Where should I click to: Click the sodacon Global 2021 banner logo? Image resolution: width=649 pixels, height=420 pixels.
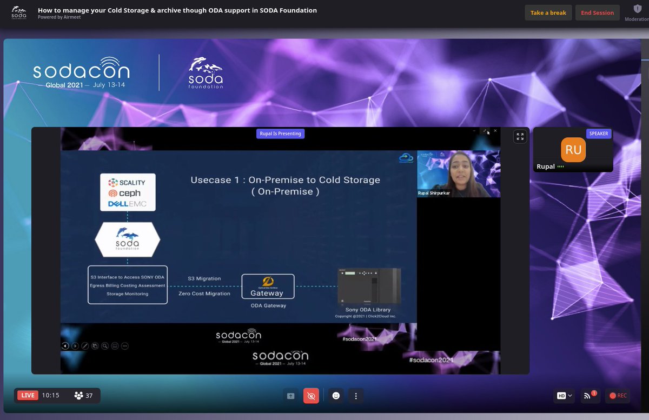pos(81,72)
